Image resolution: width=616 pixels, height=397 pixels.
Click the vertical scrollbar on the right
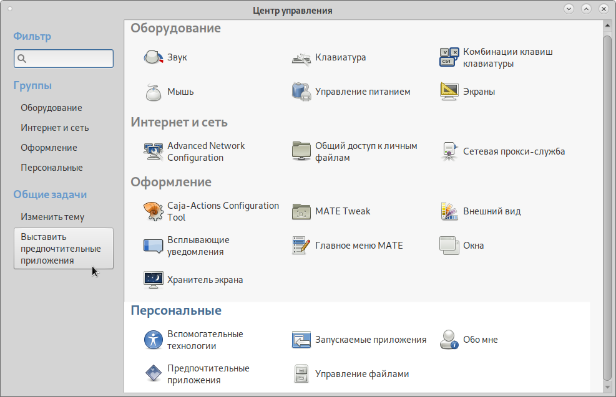pyautogui.click(x=607, y=206)
